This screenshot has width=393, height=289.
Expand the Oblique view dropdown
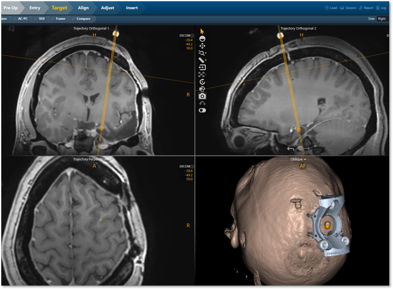tap(305, 159)
